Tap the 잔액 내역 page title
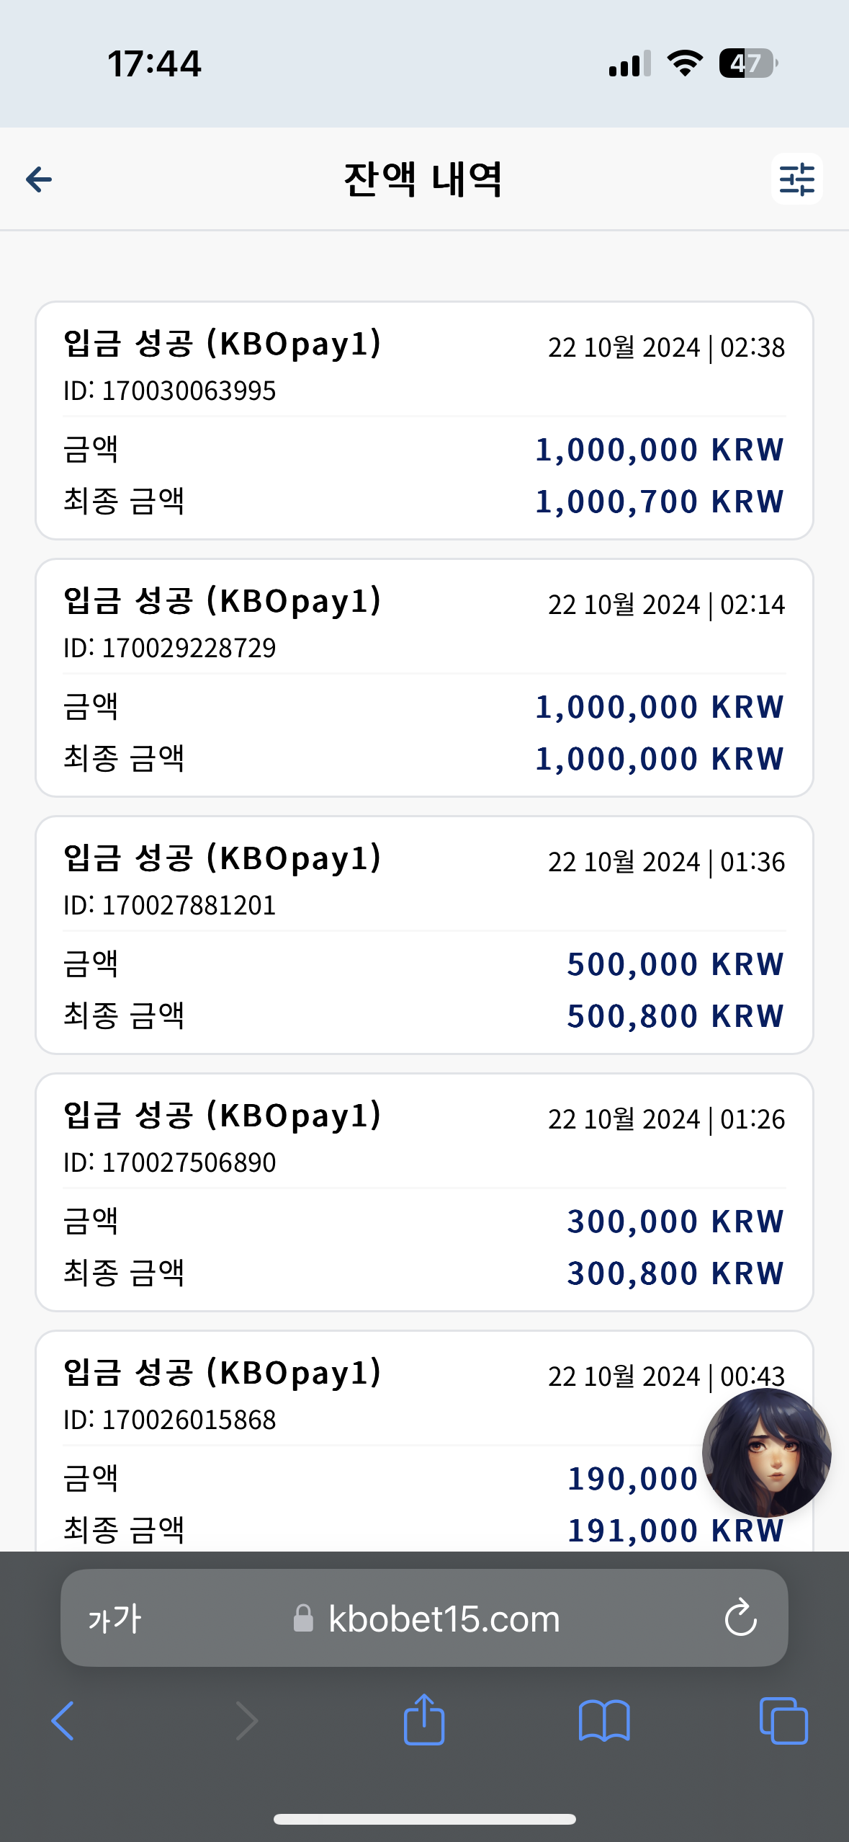 423,179
